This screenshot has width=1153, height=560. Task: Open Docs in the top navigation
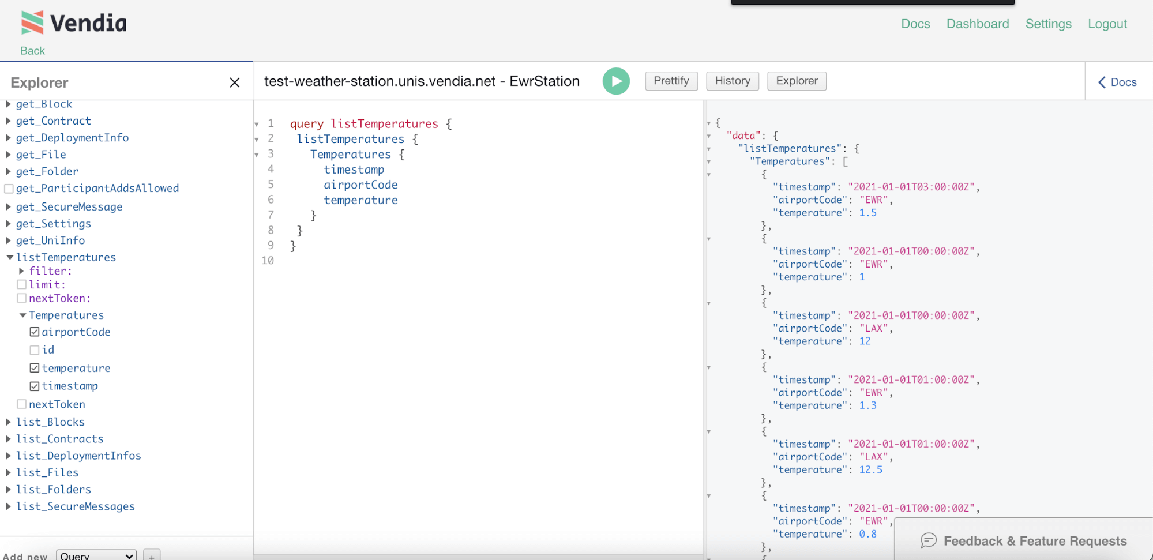[915, 24]
